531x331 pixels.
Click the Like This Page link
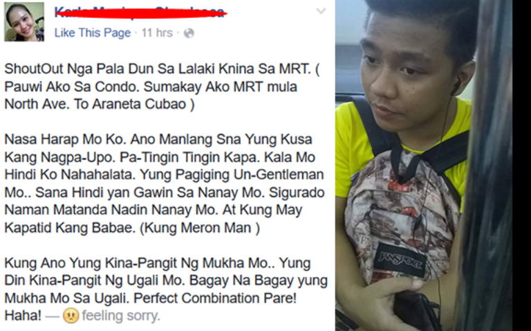(x=93, y=33)
